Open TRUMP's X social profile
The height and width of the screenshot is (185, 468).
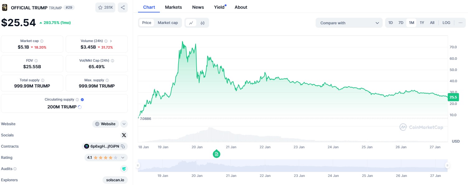coord(124,135)
